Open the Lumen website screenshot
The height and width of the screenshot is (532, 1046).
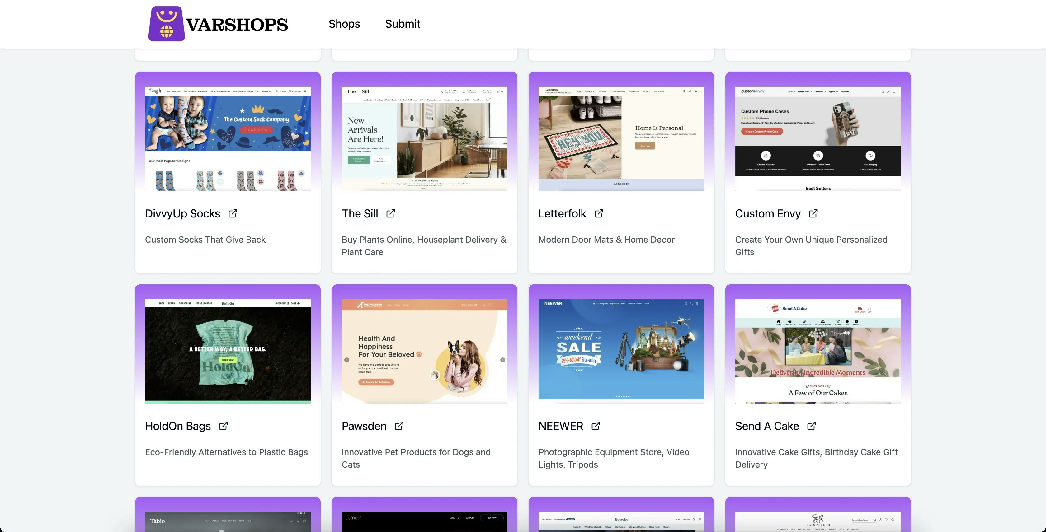(424, 522)
